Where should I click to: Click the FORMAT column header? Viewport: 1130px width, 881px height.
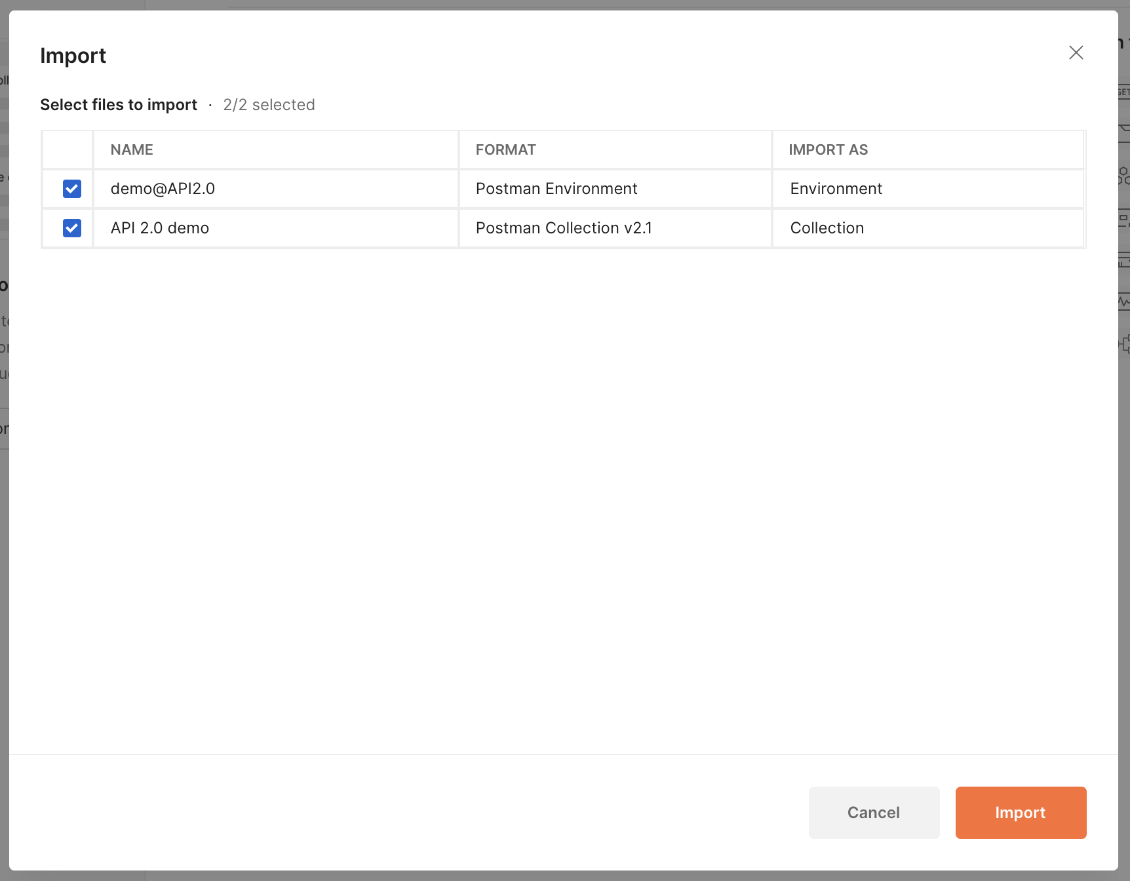pos(505,149)
